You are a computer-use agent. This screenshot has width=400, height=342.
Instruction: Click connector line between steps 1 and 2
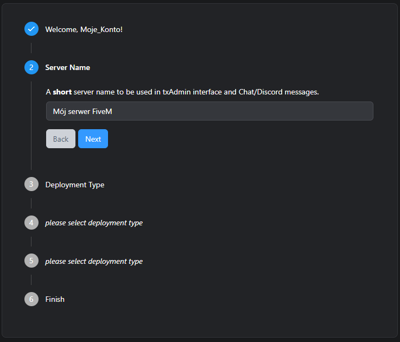(31, 48)
